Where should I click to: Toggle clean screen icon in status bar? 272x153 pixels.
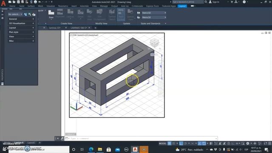265,143
